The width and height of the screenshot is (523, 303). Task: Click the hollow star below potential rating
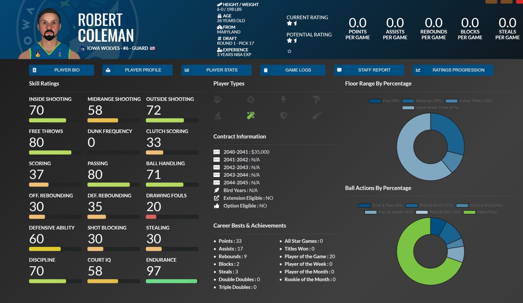[289, 51]
